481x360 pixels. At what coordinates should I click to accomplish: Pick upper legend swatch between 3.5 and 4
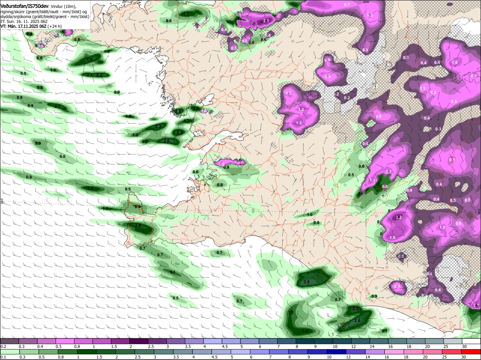(194, 340)
